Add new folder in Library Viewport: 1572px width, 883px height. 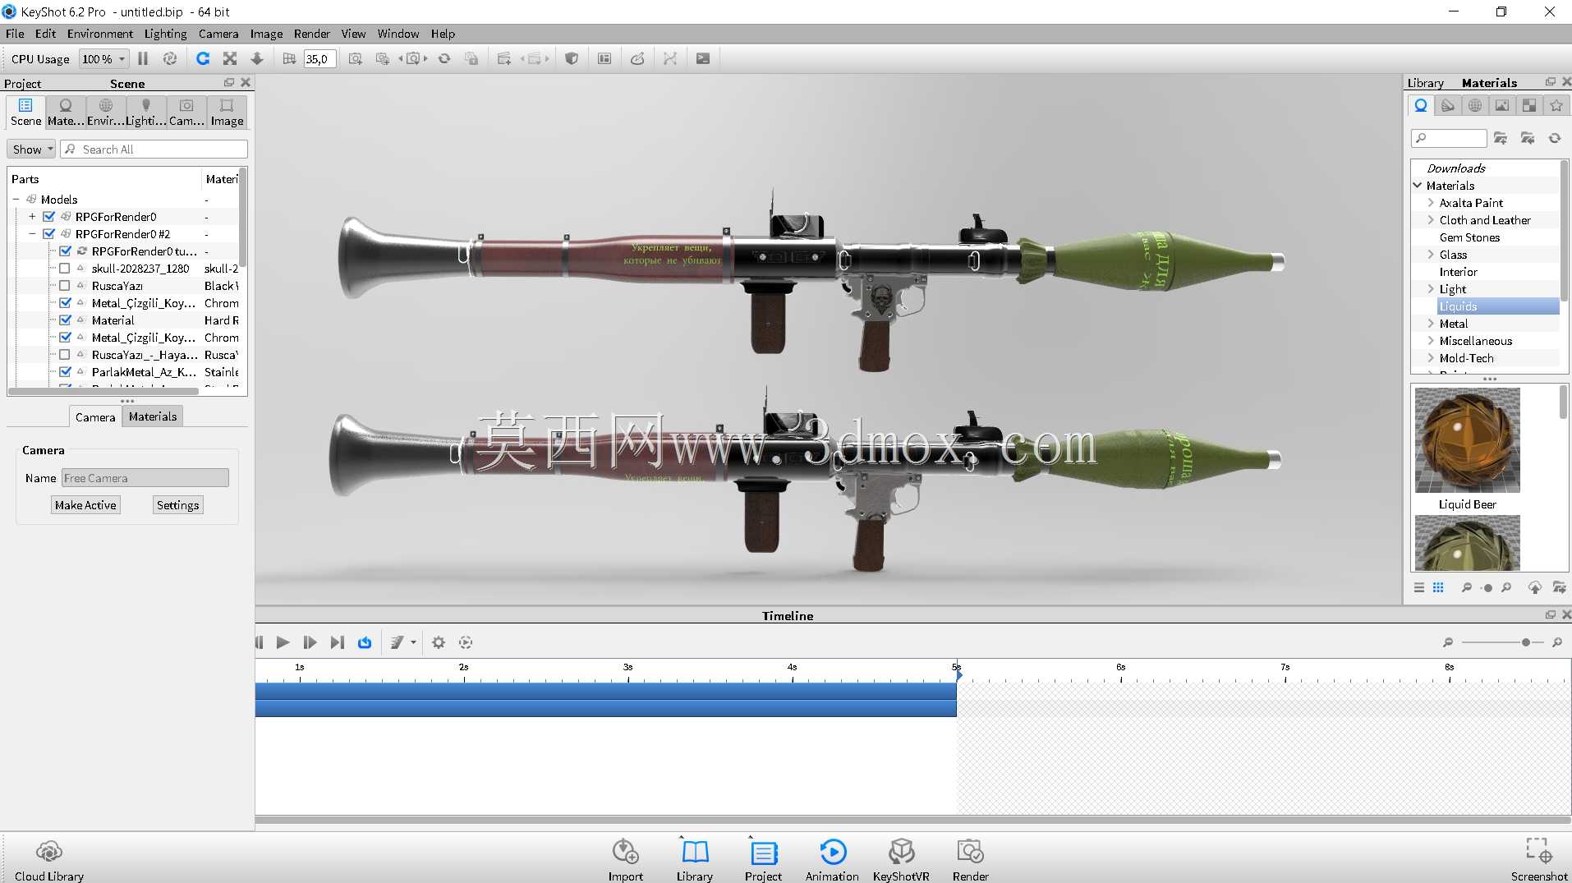point(1501,138)
